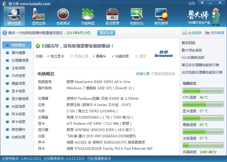Open 驱动管理 driver toolbox icon
The width and height of the screenshot is (227, 162).
point(112,16)
